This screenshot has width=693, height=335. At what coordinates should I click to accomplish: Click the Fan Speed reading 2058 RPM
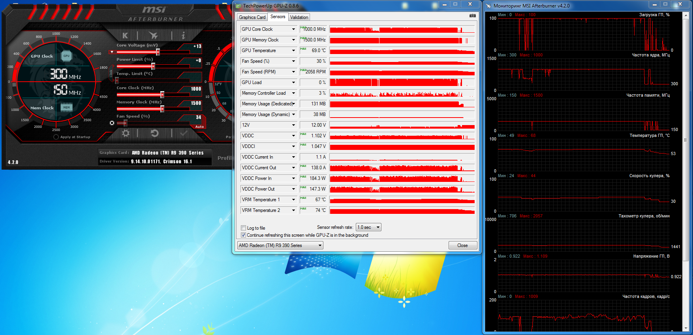(313, 72)
